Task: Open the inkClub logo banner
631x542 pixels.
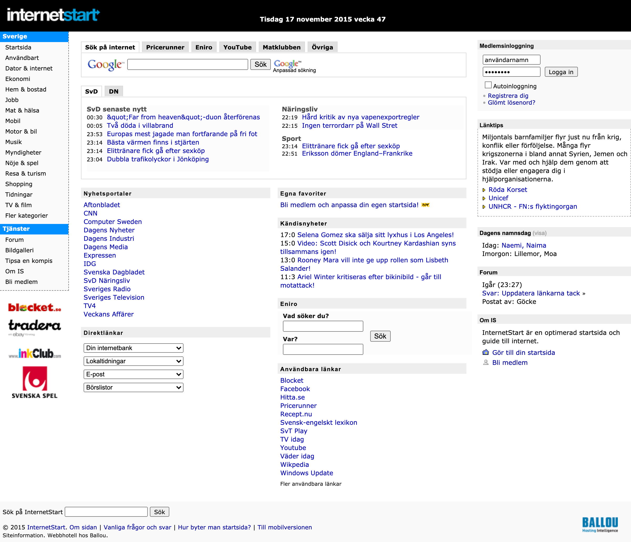Action: point(34,354)
